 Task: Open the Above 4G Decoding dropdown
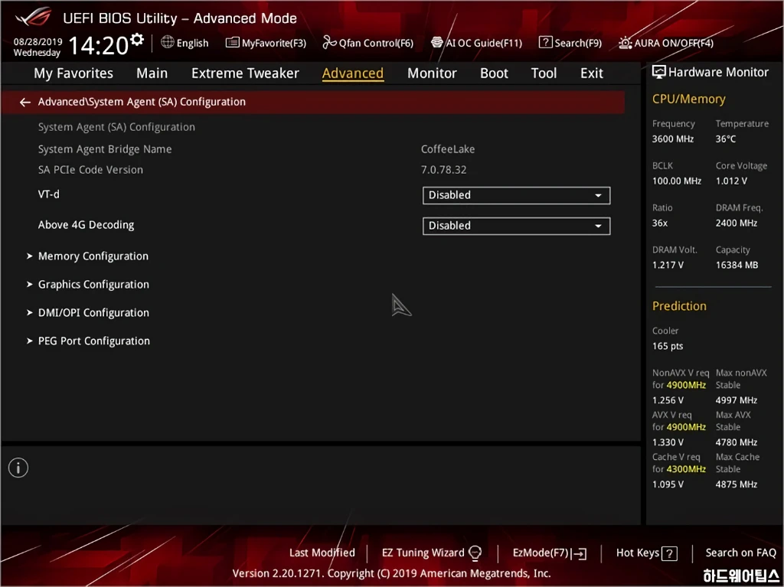point(516,226)
